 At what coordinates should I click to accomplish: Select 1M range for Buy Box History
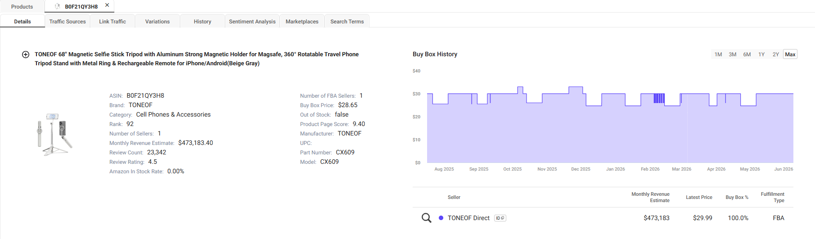pos(718,54)
